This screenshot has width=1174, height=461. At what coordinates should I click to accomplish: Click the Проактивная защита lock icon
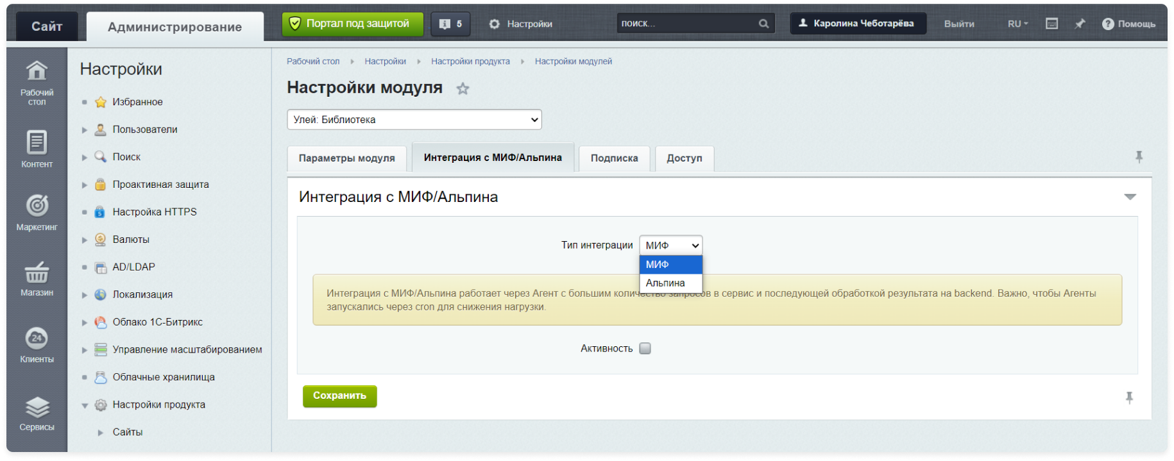click(101, 185)
